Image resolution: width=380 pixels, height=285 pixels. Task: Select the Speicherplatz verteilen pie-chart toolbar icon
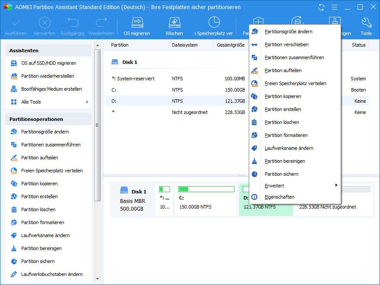[x=214, y=22]
